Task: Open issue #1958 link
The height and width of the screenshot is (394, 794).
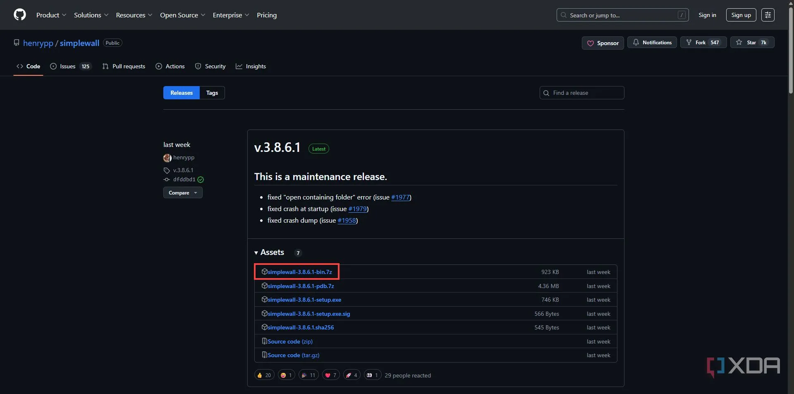Action: tap(347, 220)
